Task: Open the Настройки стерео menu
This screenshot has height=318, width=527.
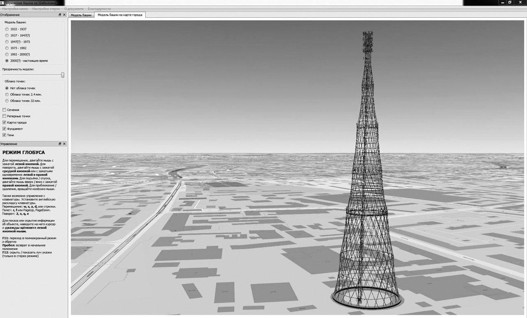Action: 46,9
